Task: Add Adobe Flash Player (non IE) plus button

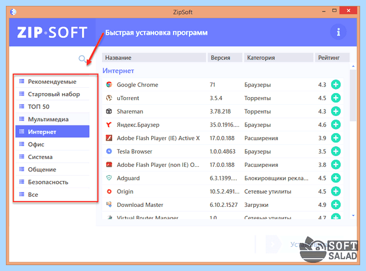Action: pos(336,165)
